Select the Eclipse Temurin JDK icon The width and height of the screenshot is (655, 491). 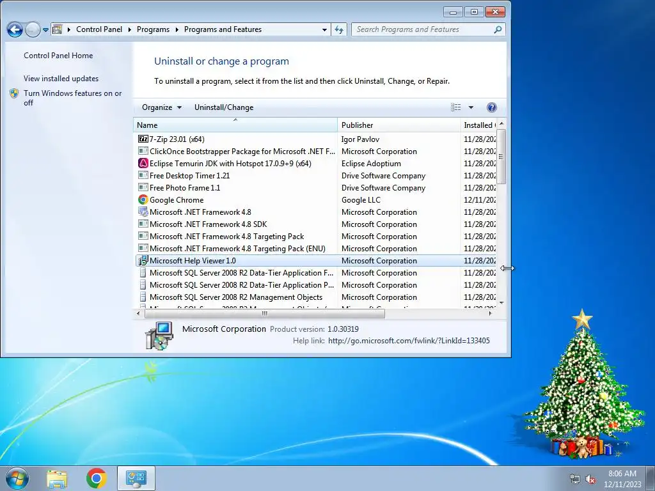143,163
